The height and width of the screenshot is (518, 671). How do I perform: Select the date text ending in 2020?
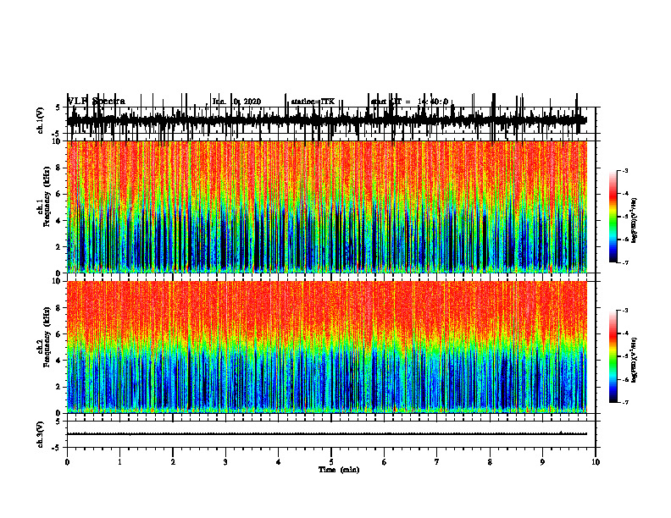click(236, 102)
